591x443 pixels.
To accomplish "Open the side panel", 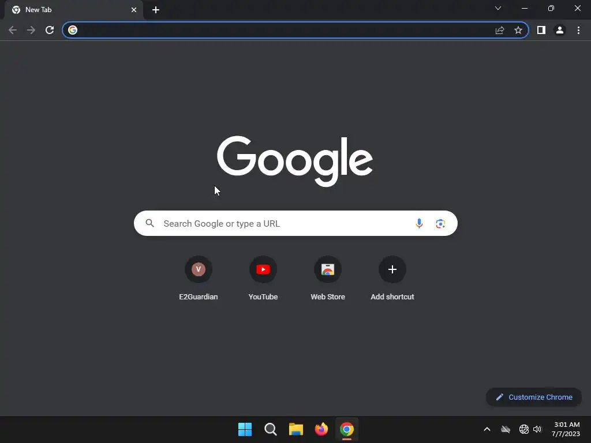I will click(x=541, y=30).
